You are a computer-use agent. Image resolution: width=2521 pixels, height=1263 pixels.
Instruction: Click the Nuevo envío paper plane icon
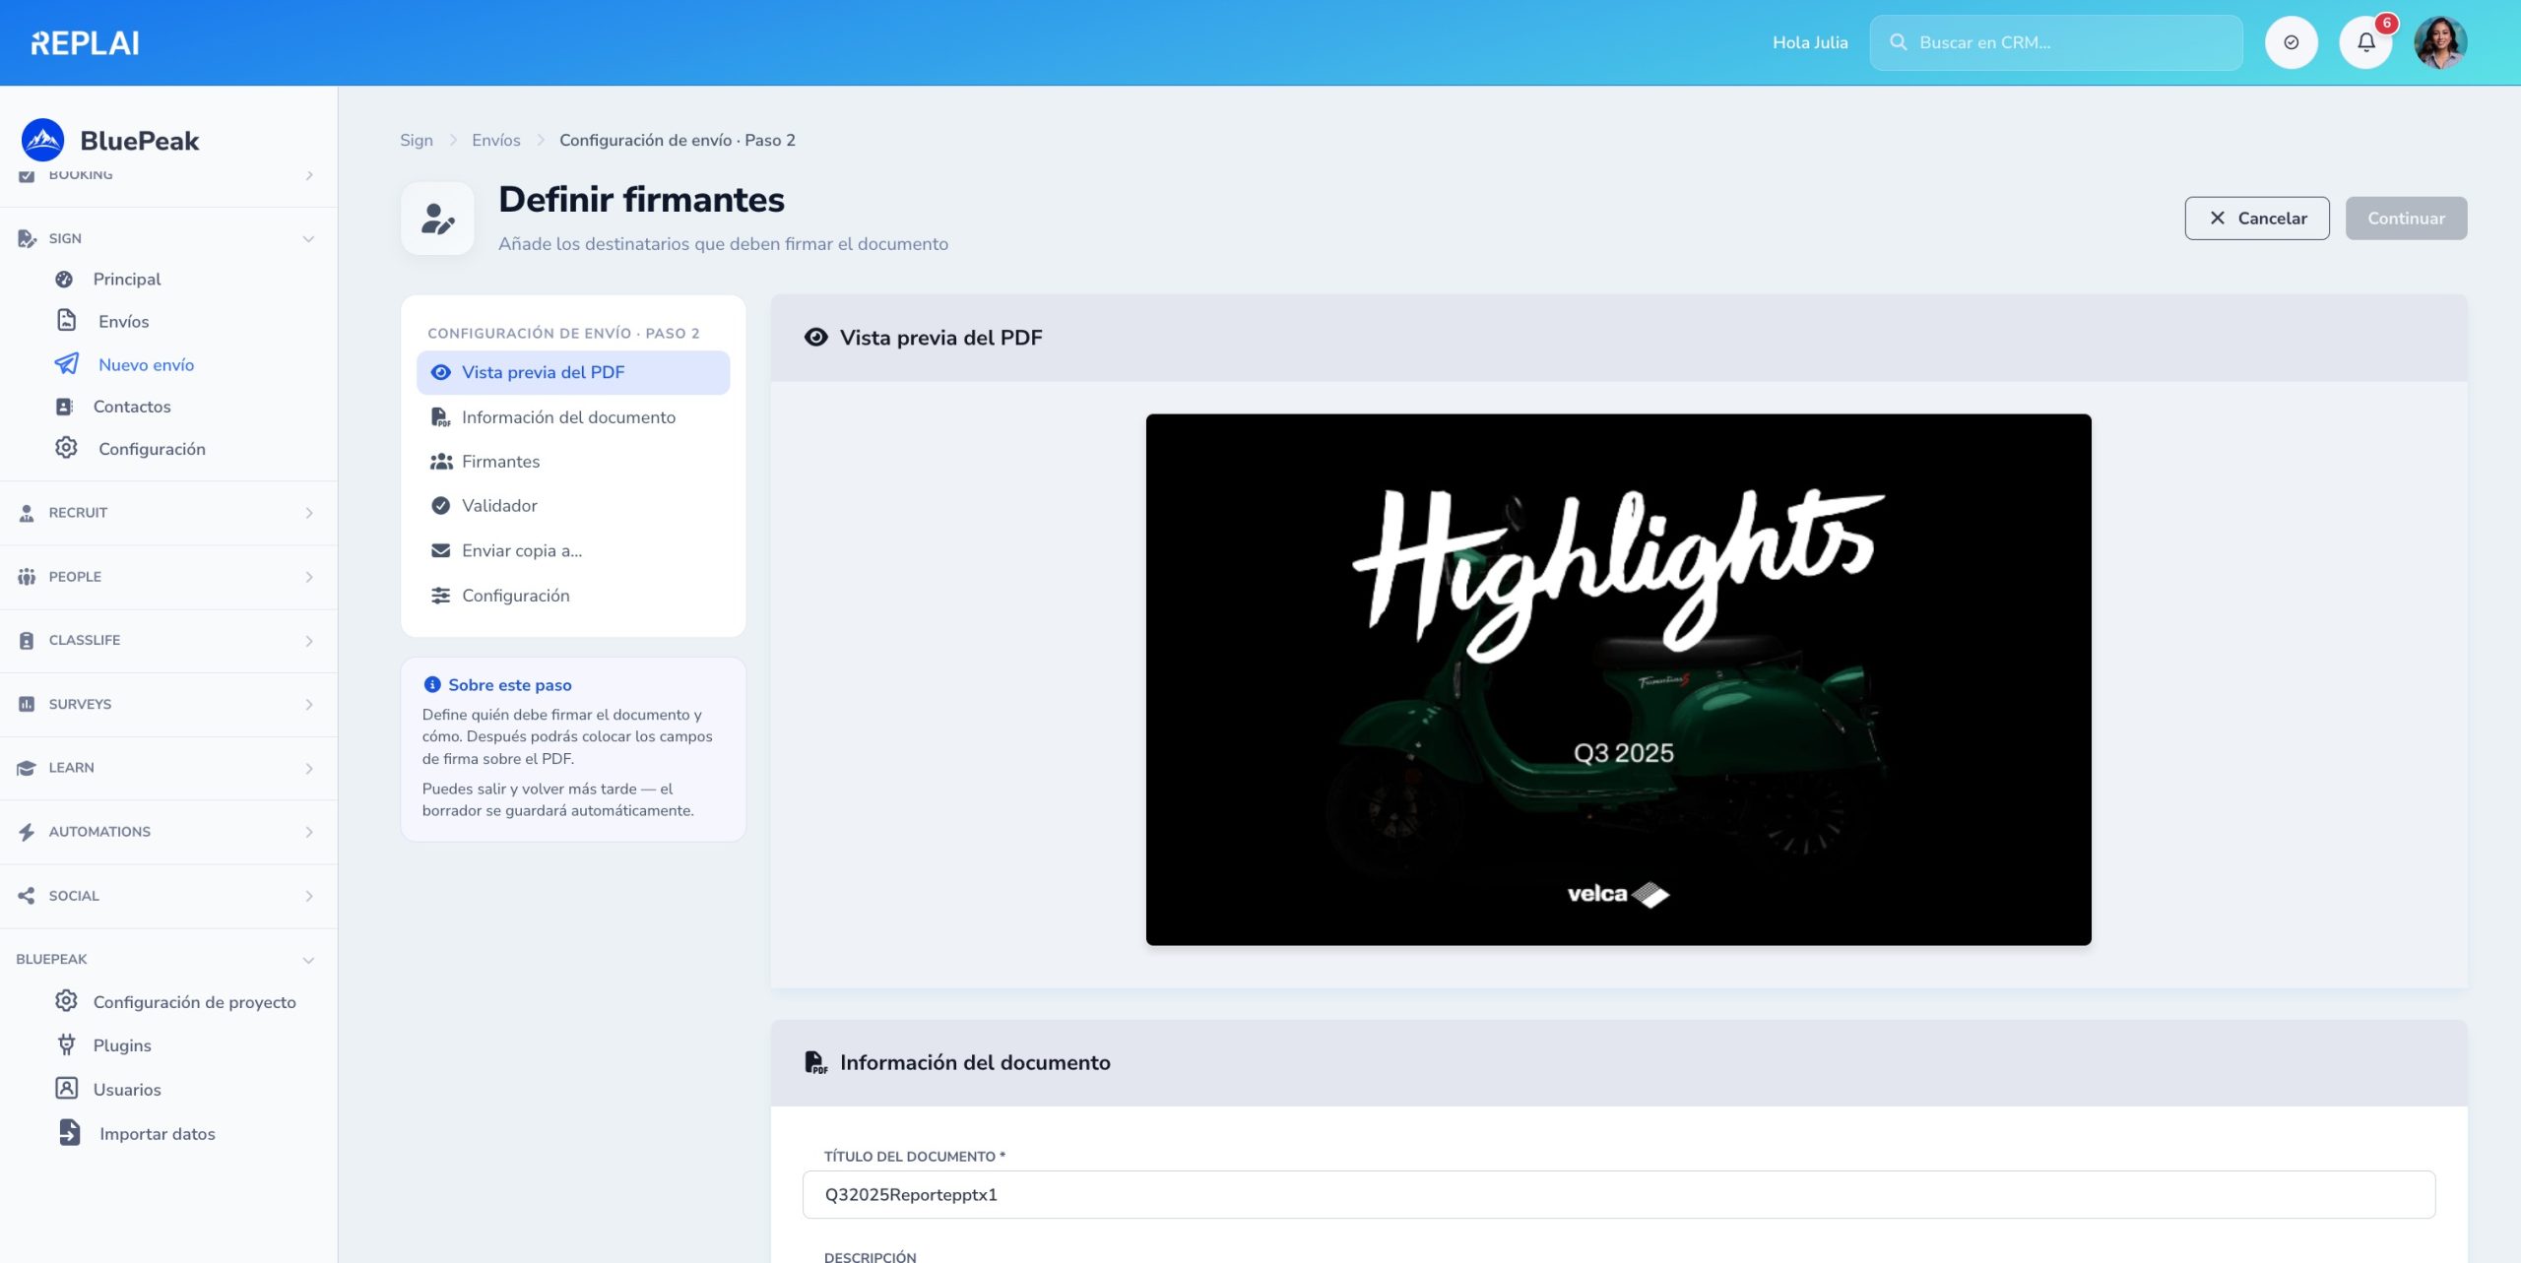pos(66,363)
